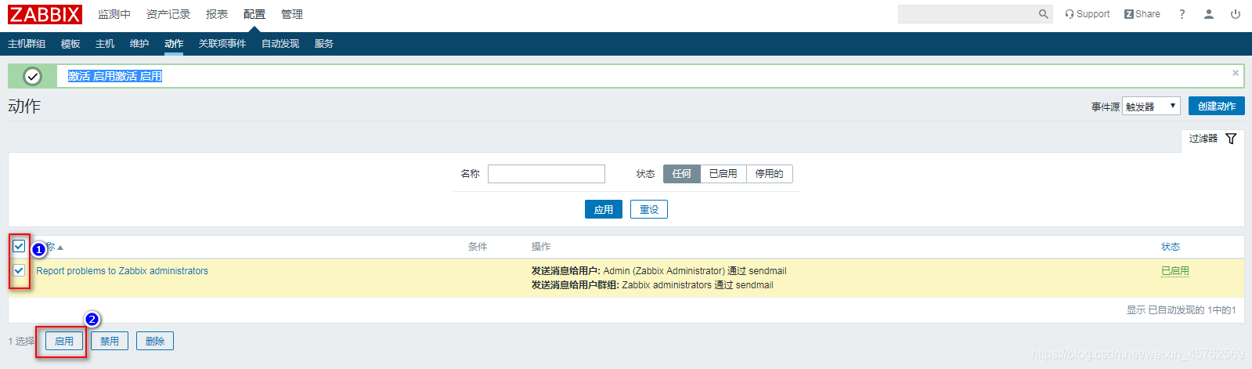
Task: Go to the 自动发现 submenu
Action: (x=280, y=44)
